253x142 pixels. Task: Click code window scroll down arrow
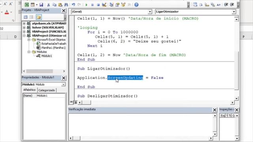(x=236, y=98)
